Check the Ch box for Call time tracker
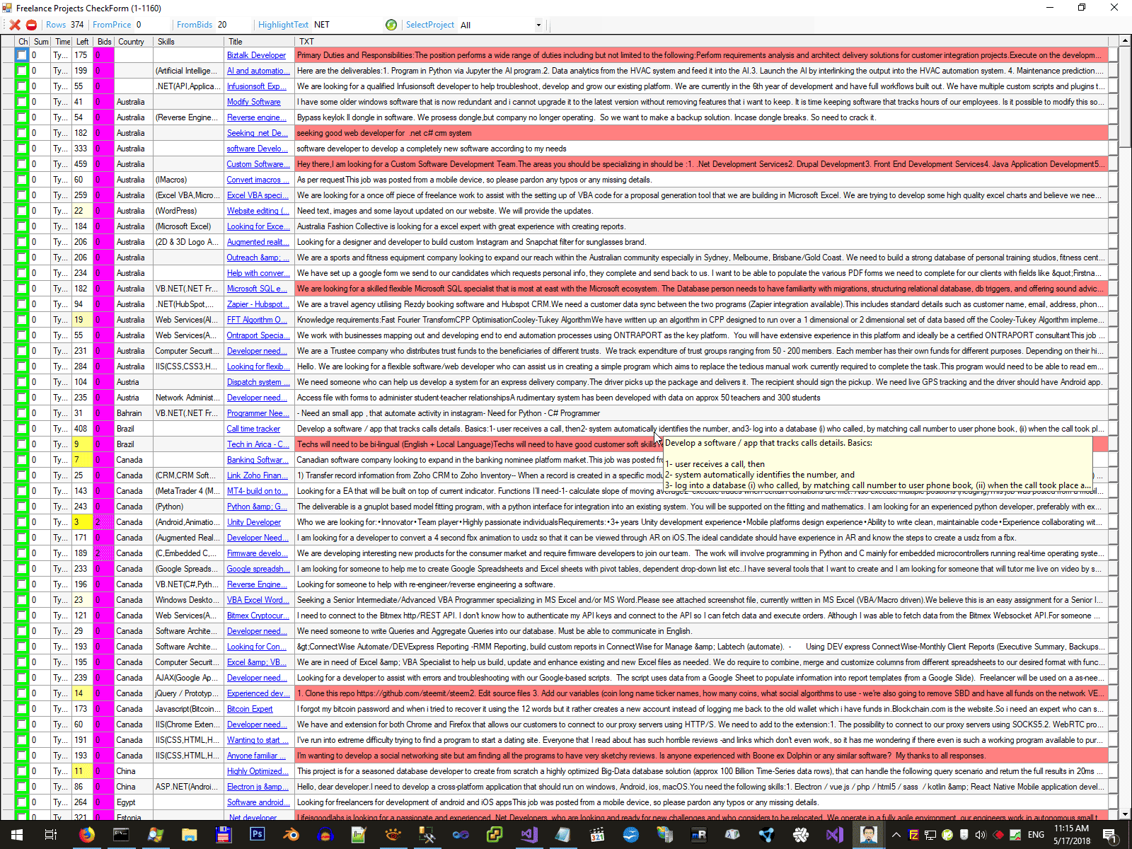Image resolution: width=1132 pixels, height=849 pixels. tap(22, 429)
